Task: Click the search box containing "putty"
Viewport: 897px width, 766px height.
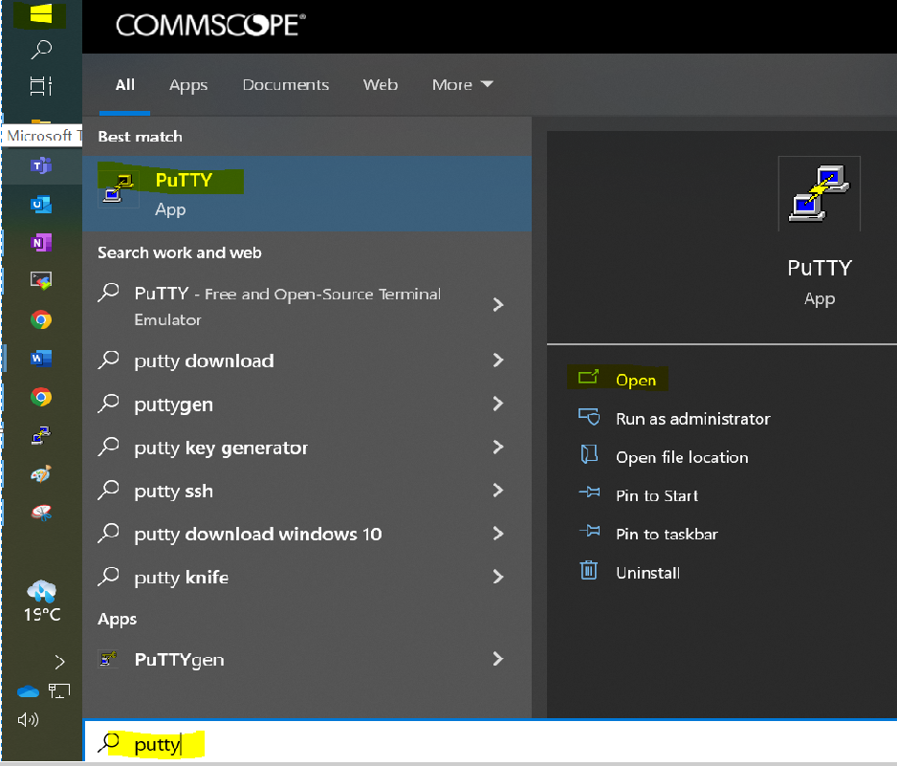Action: click(x=478, y=743)
